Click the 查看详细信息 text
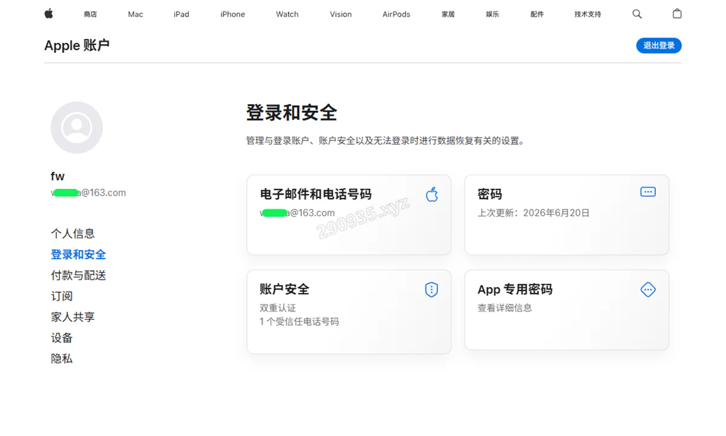Viewport: 726px width, 436px height. (505, 308)
